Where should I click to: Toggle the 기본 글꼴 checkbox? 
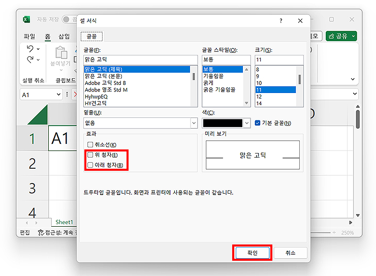(258, 123)
